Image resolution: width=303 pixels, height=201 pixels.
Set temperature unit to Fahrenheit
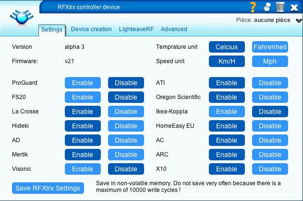(x=270, y=47)
